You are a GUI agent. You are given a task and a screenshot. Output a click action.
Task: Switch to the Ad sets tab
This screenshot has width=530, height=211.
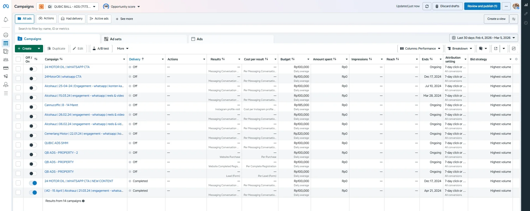coord(115,39)
